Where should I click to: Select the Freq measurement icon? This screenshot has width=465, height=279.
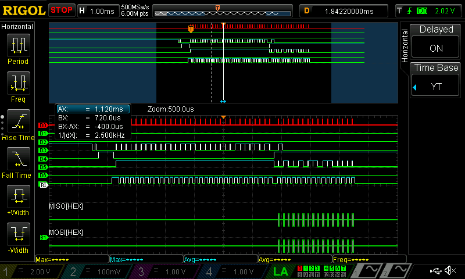(19, 83)
